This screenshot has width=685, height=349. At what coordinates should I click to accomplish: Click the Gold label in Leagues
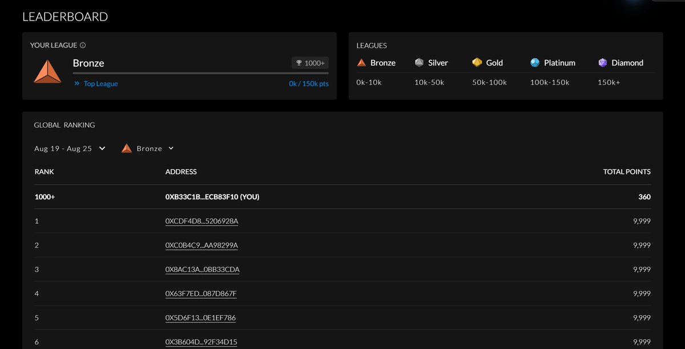click(x=494, y=63)
